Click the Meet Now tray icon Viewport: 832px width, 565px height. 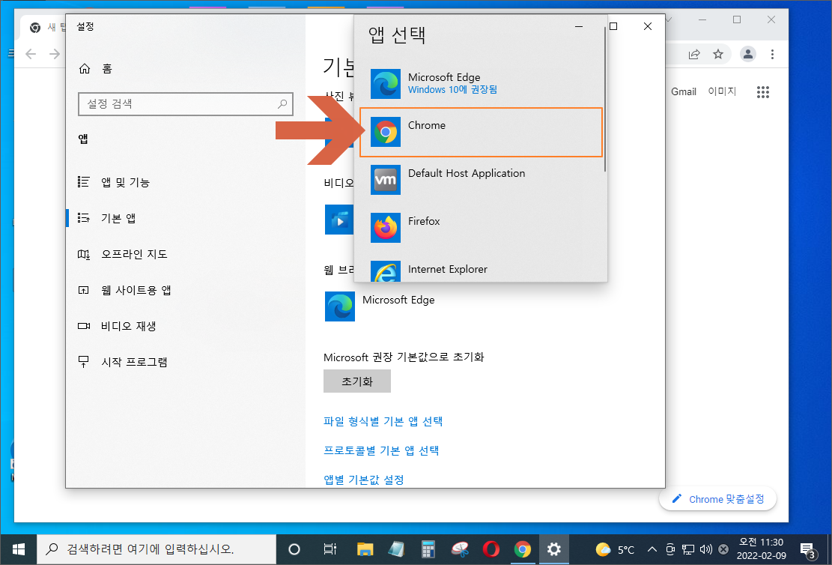[x=670, y=549]
